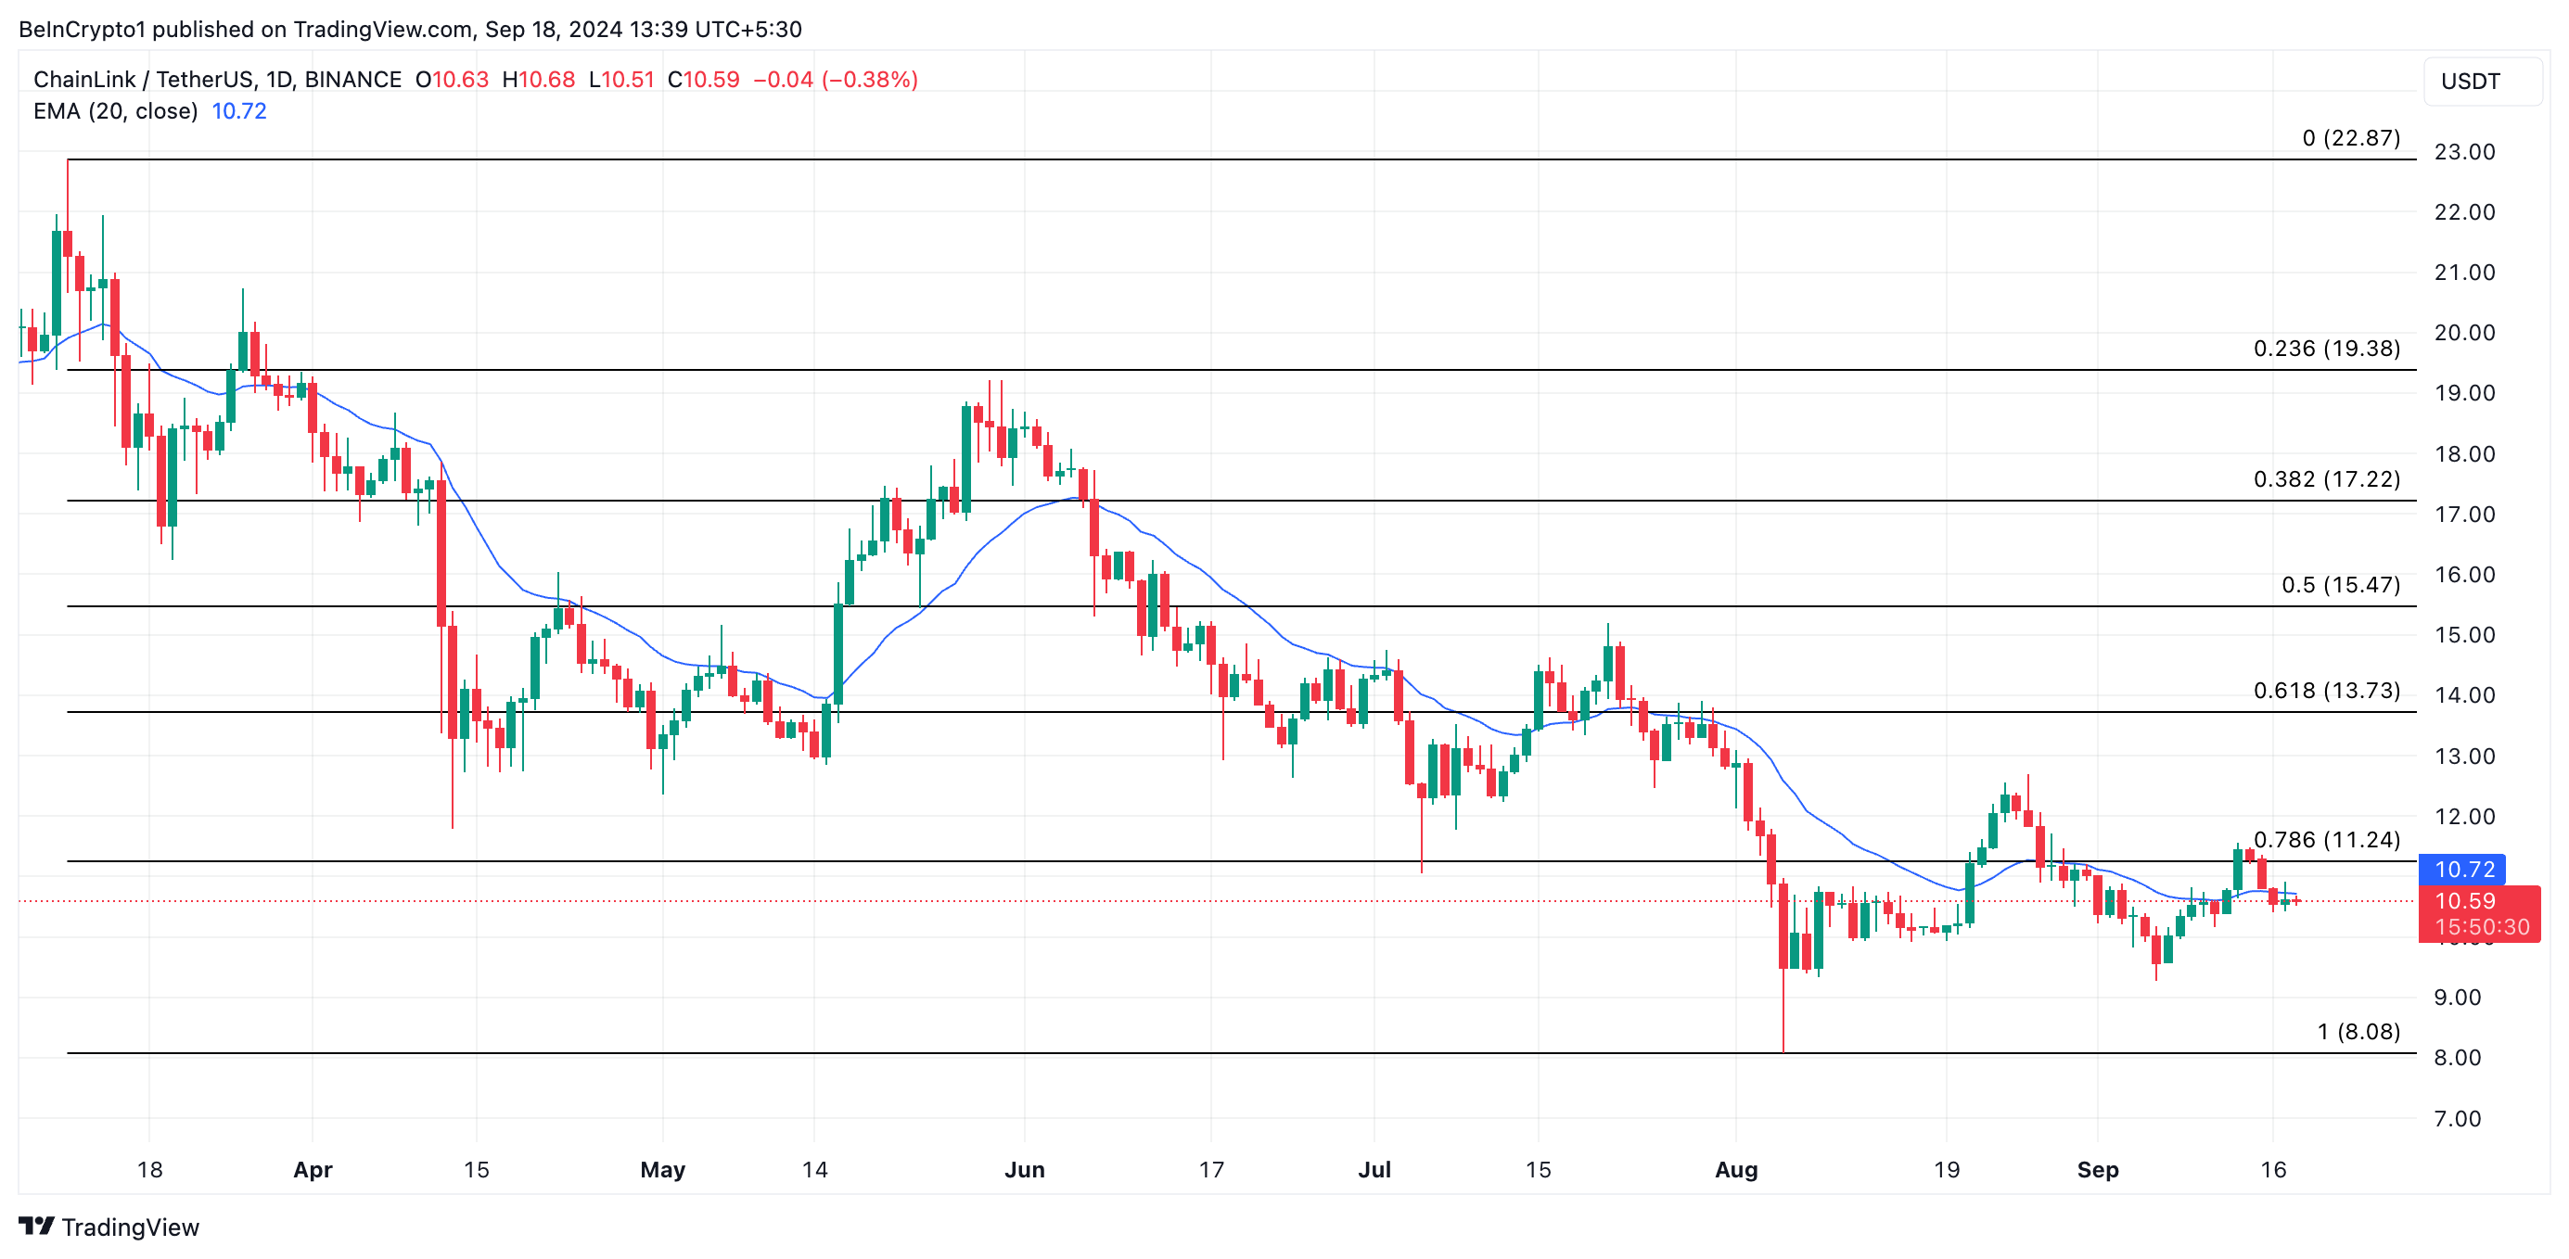Click the 0.786 (11.24) Fibonacci label

(2326, 839)
